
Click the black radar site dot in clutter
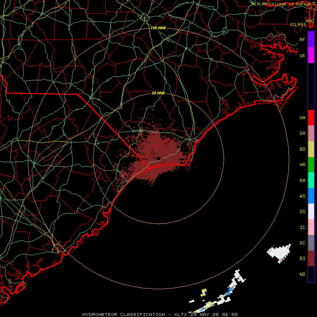(158, 158)
